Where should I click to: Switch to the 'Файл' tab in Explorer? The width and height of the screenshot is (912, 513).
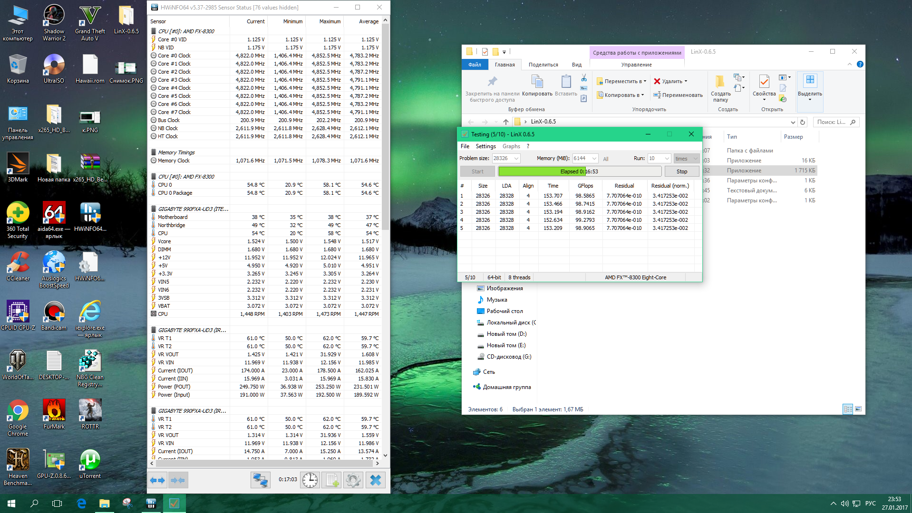[x=475, y=65]
